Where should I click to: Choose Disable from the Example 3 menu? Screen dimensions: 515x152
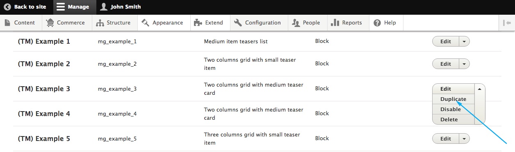451,109
